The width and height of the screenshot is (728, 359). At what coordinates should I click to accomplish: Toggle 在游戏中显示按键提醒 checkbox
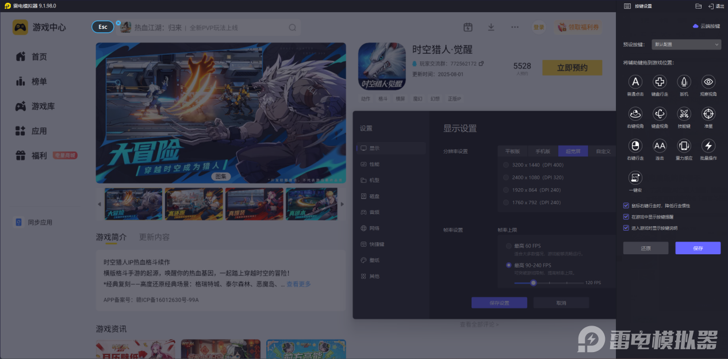point(626,217)
